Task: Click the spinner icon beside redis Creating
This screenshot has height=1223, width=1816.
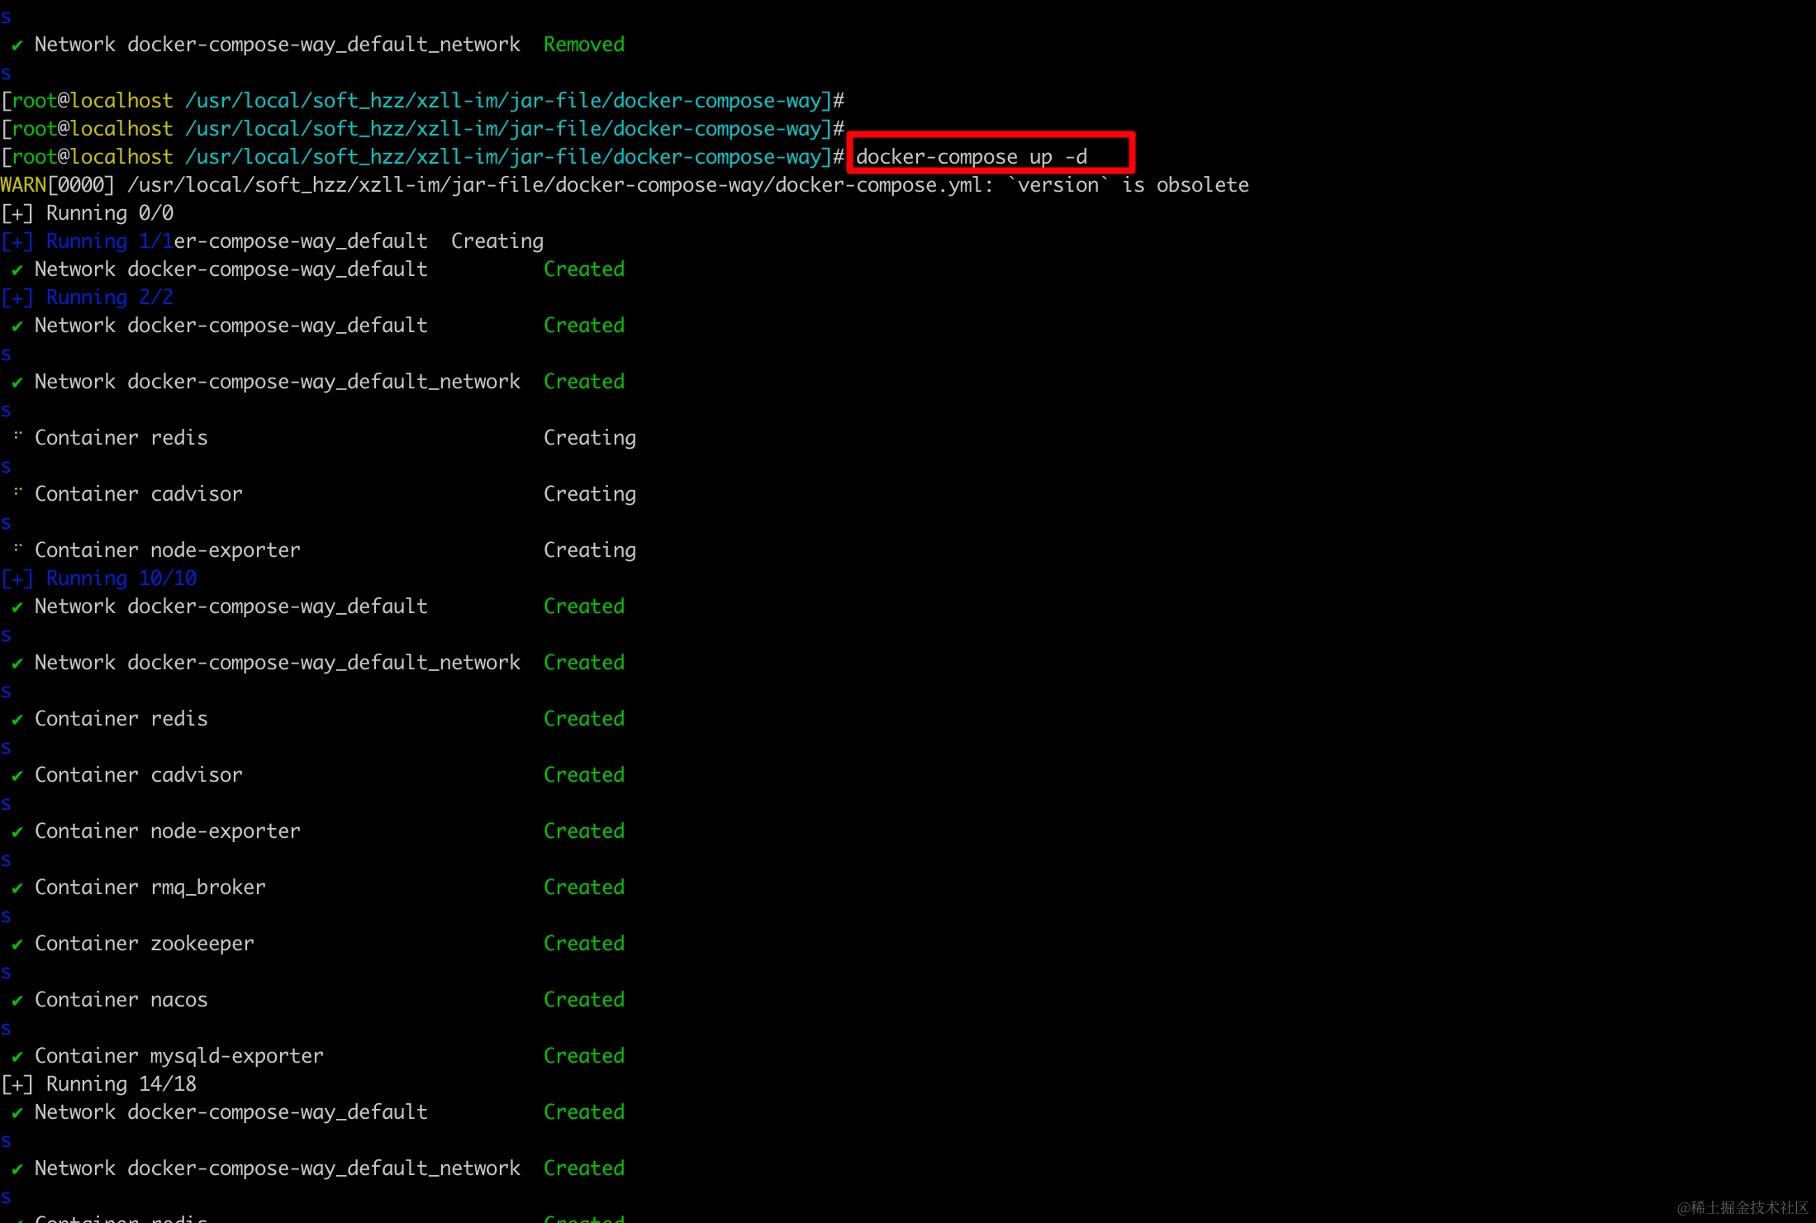Action: (17, 435)
